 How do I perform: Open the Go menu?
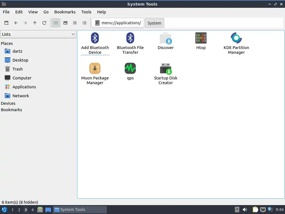[x=46, y=12]
